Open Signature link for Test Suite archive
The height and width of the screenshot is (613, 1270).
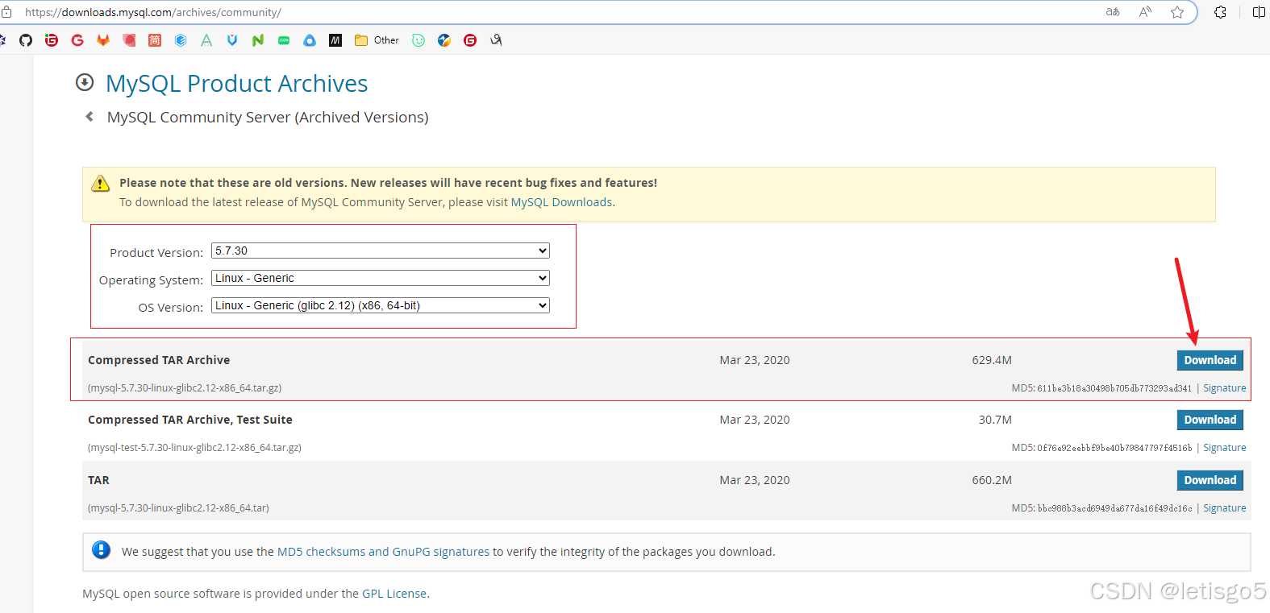click(x=1224, y=448)
